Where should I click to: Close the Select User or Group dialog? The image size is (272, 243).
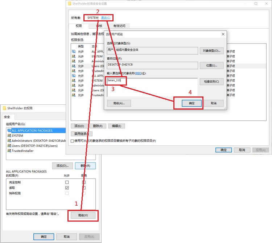[x=223, y=34]
